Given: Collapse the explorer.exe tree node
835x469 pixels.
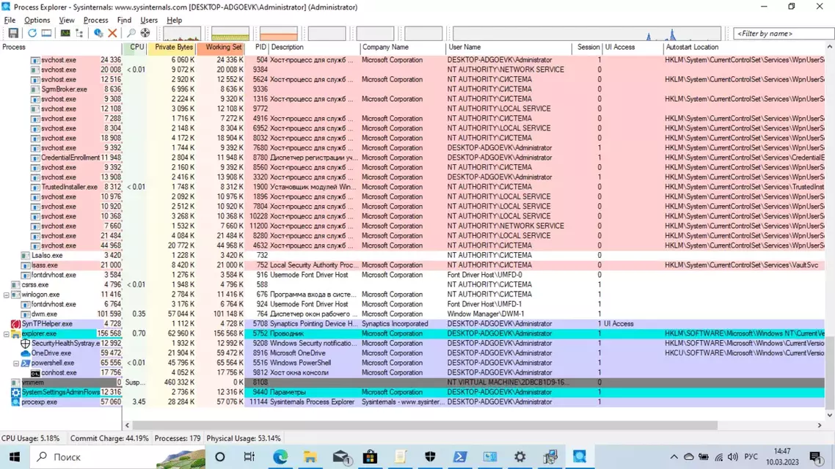Looking at the screenshot, I should coord(7,334).
